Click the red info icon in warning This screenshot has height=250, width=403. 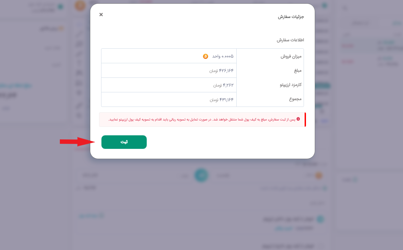tap(298, 119)
